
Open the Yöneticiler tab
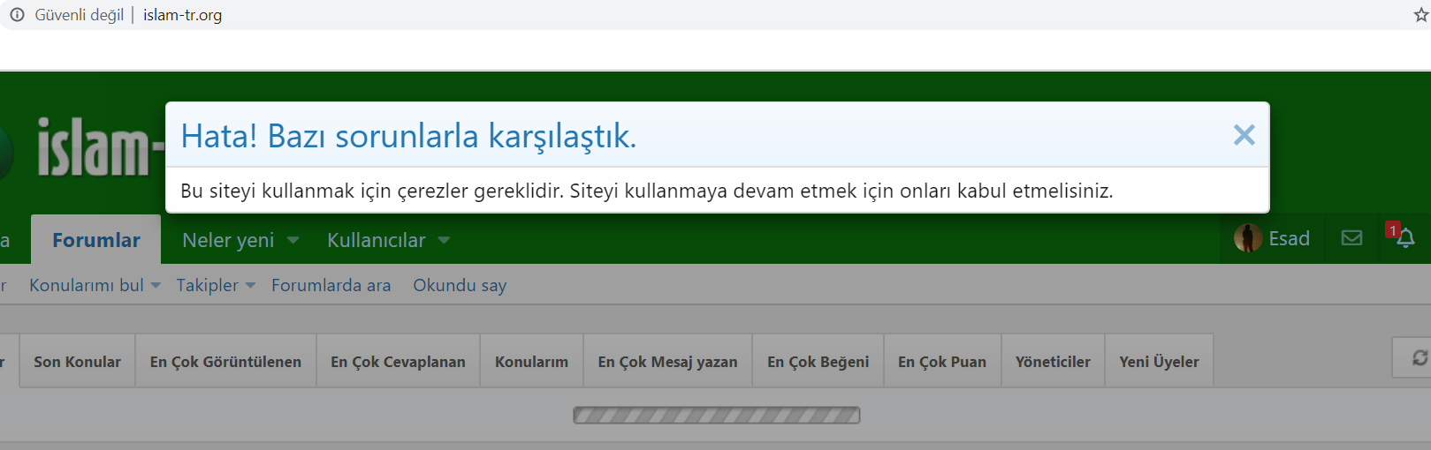[1053, 362]
